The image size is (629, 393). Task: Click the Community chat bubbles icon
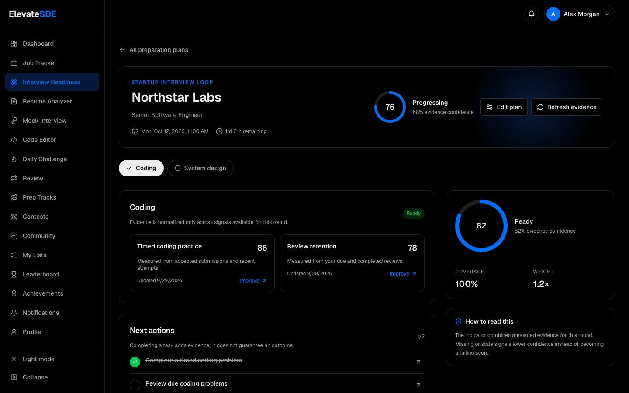tap(14, 236)
